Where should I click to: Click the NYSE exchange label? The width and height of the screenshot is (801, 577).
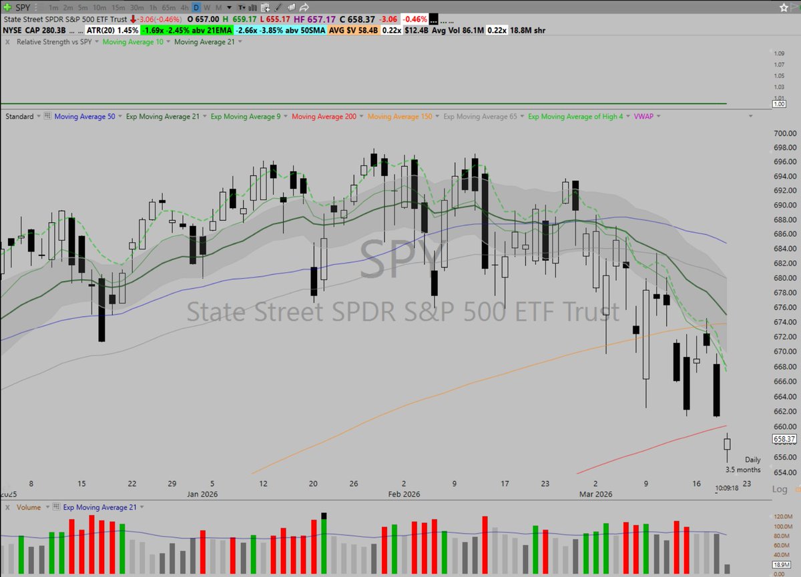[x=12, y=31]
